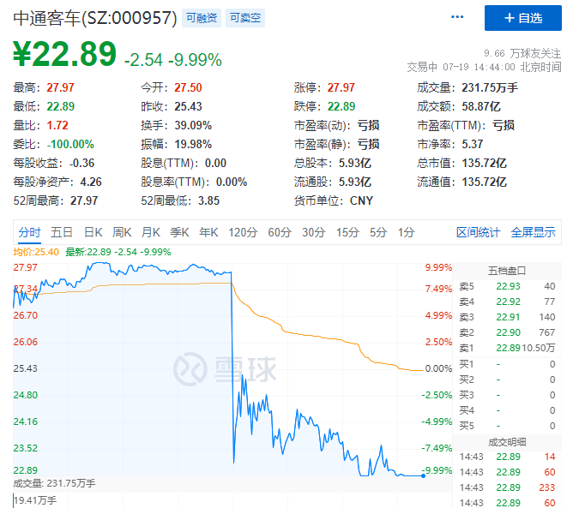Image resolution: width=573 pixels, height=508 pixels.
Task: Add stock with the 自选 button
Action: (523, 18)
